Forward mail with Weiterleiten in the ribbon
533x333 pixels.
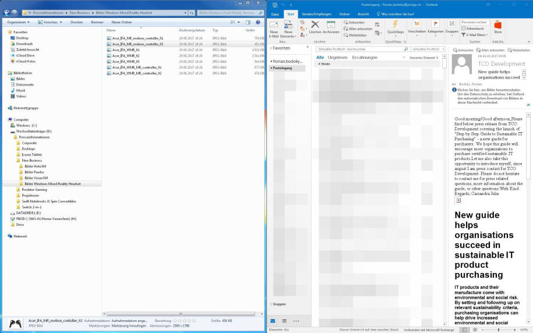[x=355, y=35]
